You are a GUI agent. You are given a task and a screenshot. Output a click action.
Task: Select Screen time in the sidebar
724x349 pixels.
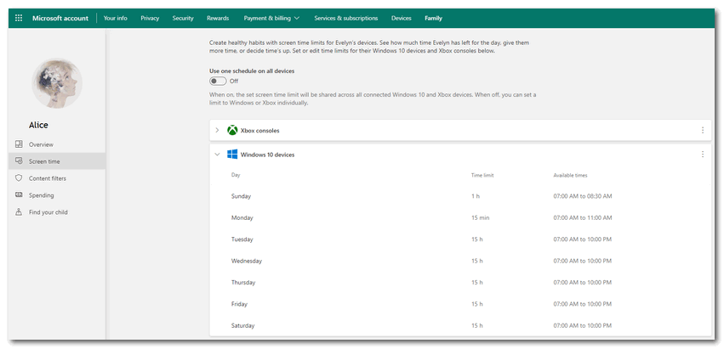57,161
